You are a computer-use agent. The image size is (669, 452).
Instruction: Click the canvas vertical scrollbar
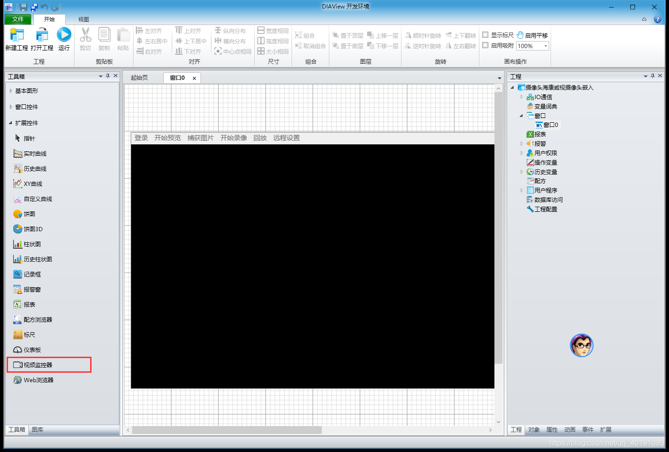point(498,255)
